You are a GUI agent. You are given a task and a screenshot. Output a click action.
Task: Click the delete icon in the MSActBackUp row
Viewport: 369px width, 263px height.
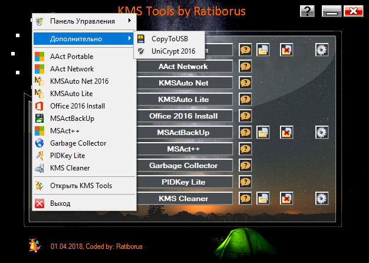[x=286, y=133]
